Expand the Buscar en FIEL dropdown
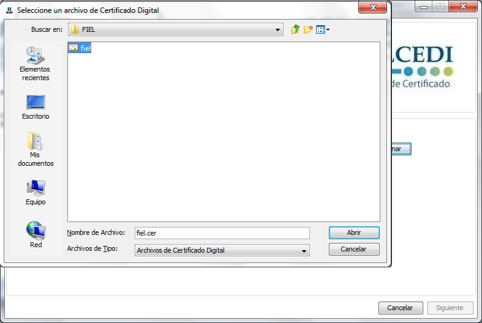The width and height of the screenshot is (482, 323). [277, 30]
